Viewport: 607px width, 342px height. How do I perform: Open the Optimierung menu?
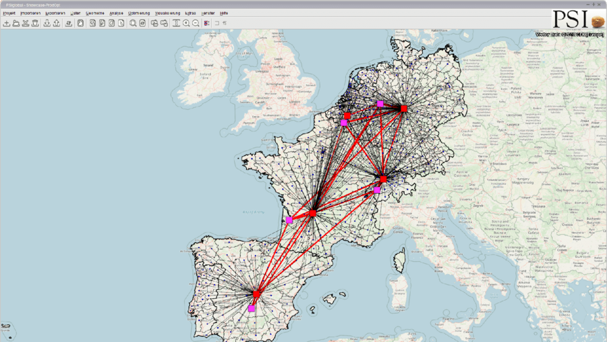pyautogui.click(x=139, y=13)
